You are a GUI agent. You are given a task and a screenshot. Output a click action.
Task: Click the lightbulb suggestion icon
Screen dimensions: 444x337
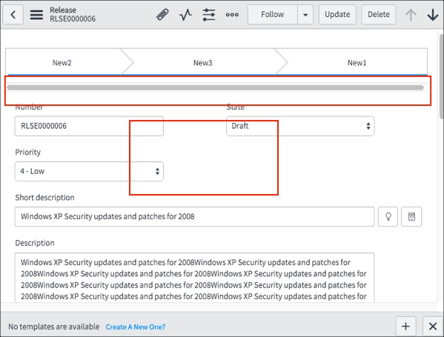388,217
